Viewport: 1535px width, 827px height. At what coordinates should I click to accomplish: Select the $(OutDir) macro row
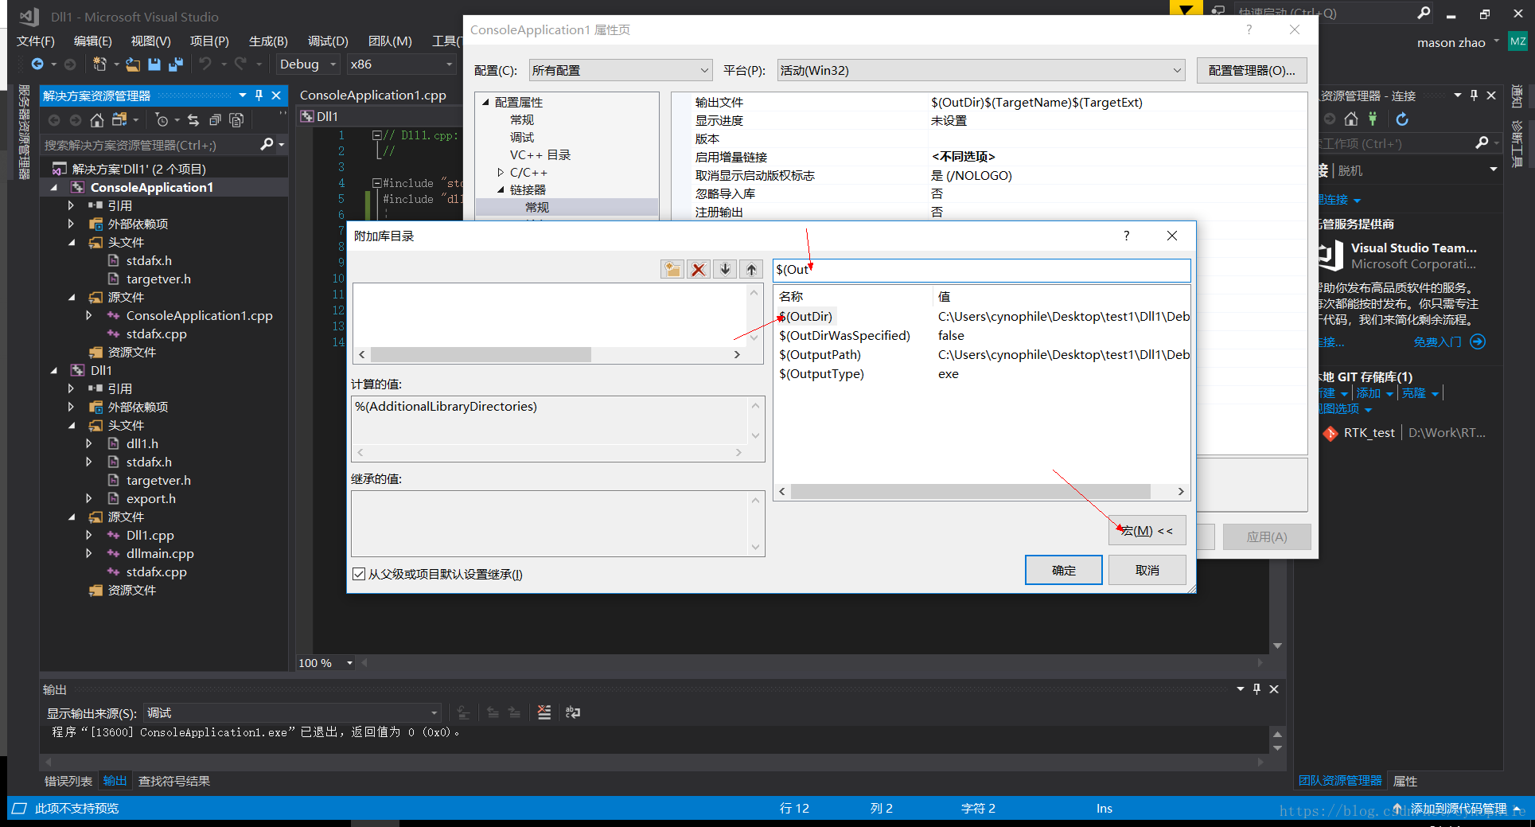(981, 316)
